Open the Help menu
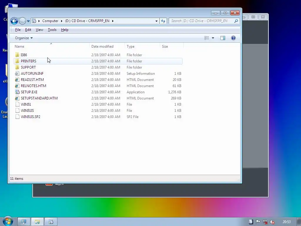Viewport: 301px width, 226px height. pyautogui.click(x=65, y=30)
